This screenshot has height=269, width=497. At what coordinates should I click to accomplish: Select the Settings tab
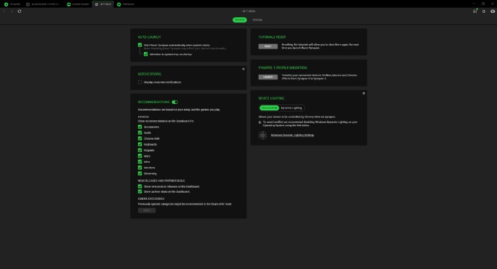pos(103,4)
